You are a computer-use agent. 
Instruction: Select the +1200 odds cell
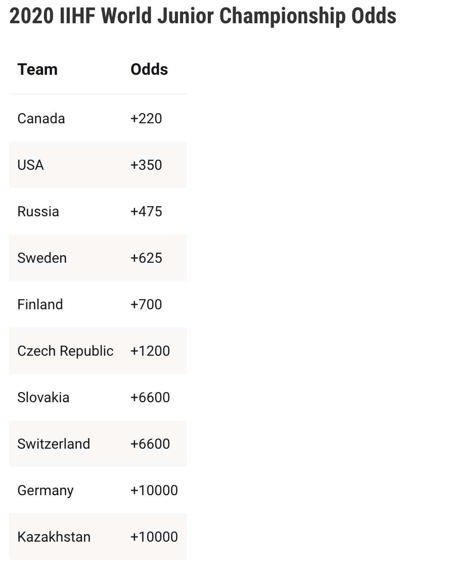[x=150, y=351]
